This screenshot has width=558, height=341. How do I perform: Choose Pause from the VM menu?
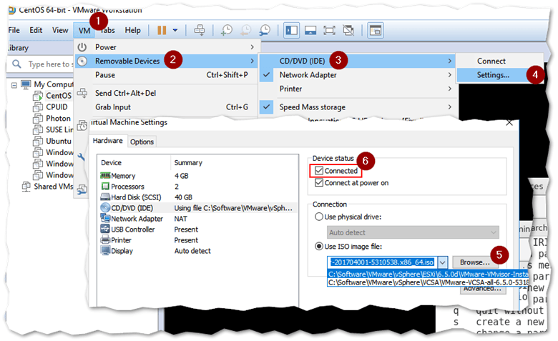(x=166, y=75)
